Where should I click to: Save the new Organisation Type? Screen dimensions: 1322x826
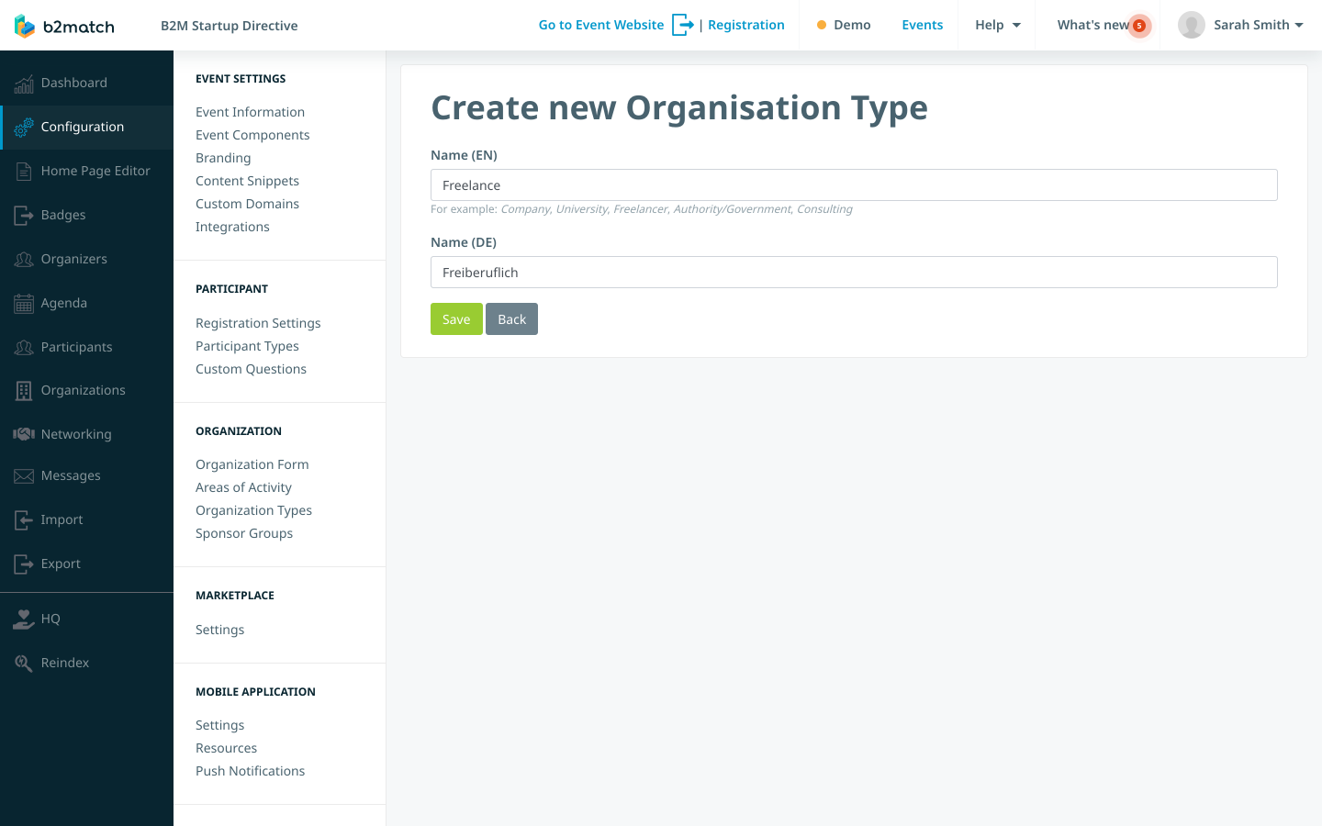coord(456,318)
